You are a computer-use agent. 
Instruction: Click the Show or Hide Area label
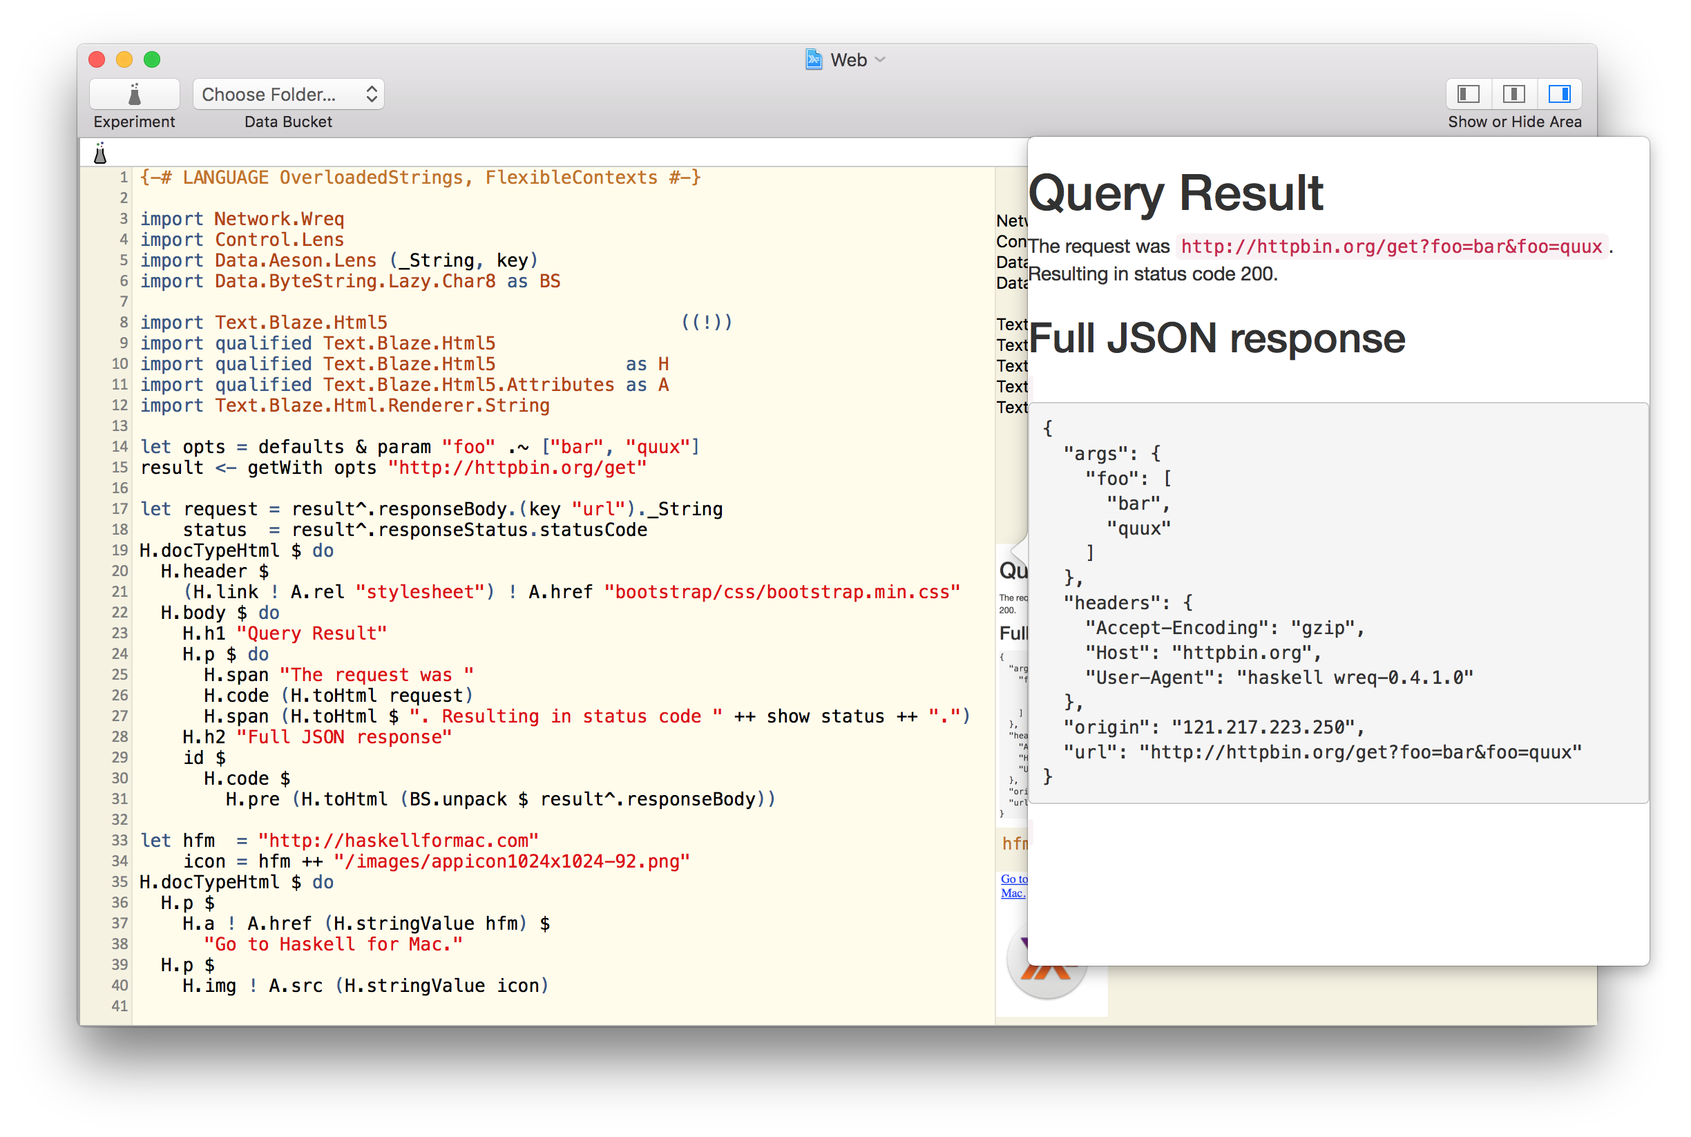click(1514, 122)
